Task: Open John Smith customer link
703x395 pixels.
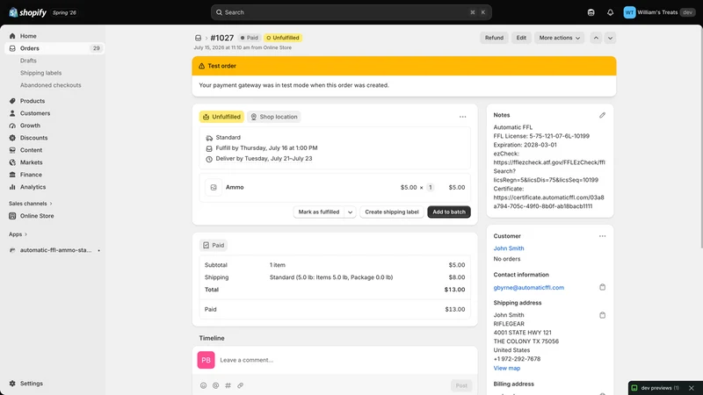Action: click(x=509, y=248)
